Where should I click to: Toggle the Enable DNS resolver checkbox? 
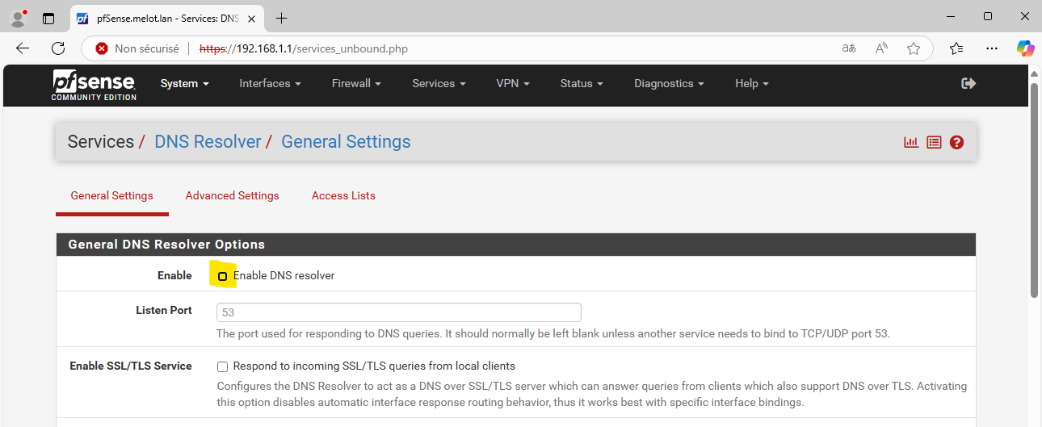[223, 276]
